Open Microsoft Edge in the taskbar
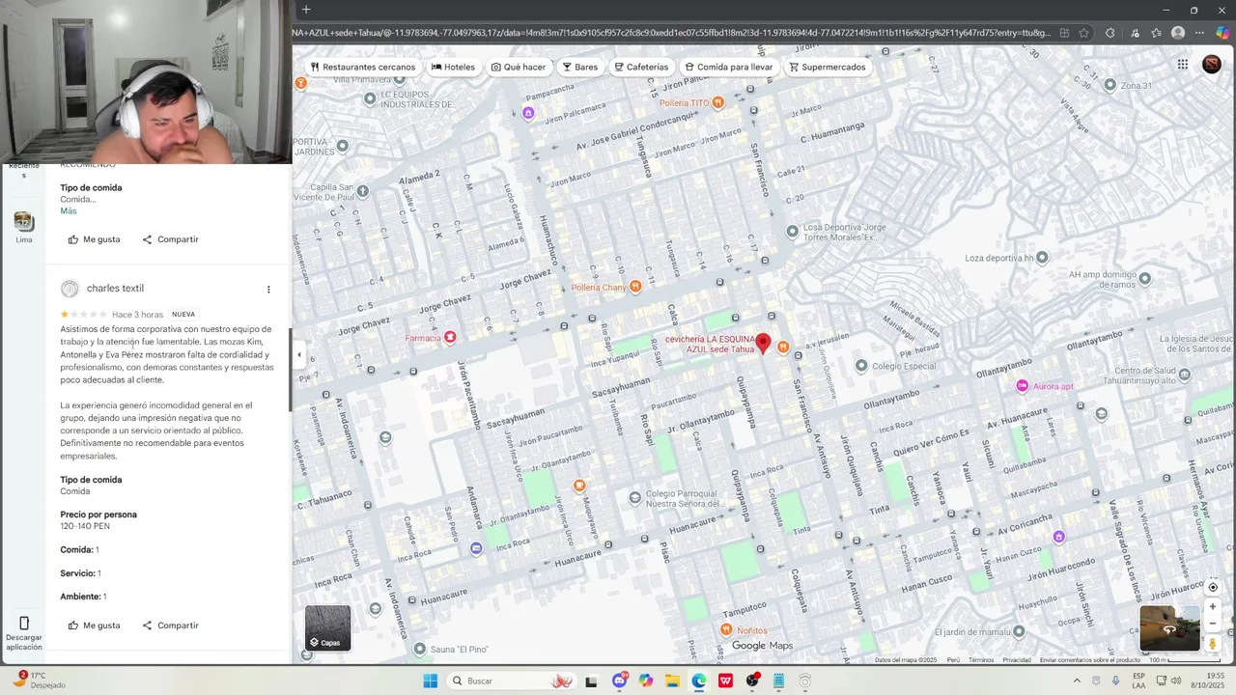Image resolution: width=1236 pixels, height=695 pixels. [698, 681]
